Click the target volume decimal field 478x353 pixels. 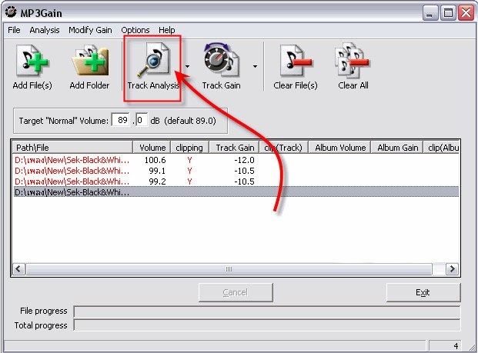pyautogui.click(x=142, y=120)
